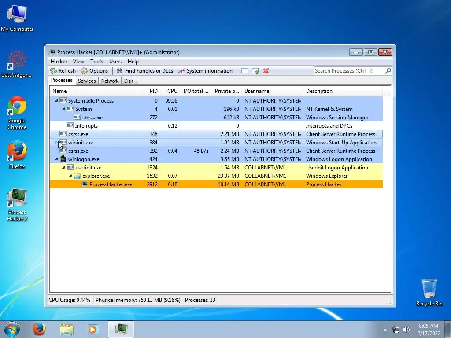Click the magnifier icon in the search box
451x338 pixels.
388,71
